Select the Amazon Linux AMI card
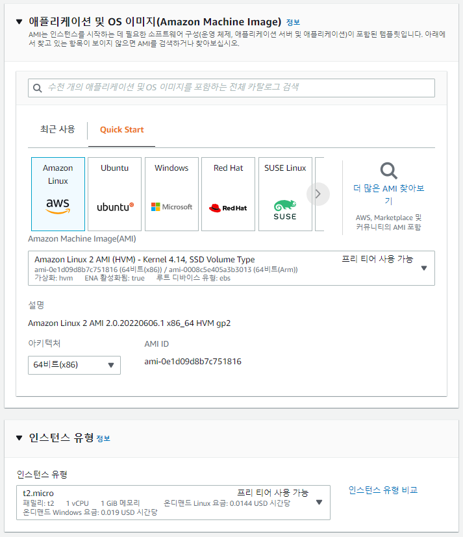The height and width of the screenshot is (537, 463). [58, 194]
